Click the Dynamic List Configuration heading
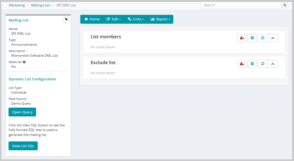Viewport: 294px width, 161px height. coord(32,79)
